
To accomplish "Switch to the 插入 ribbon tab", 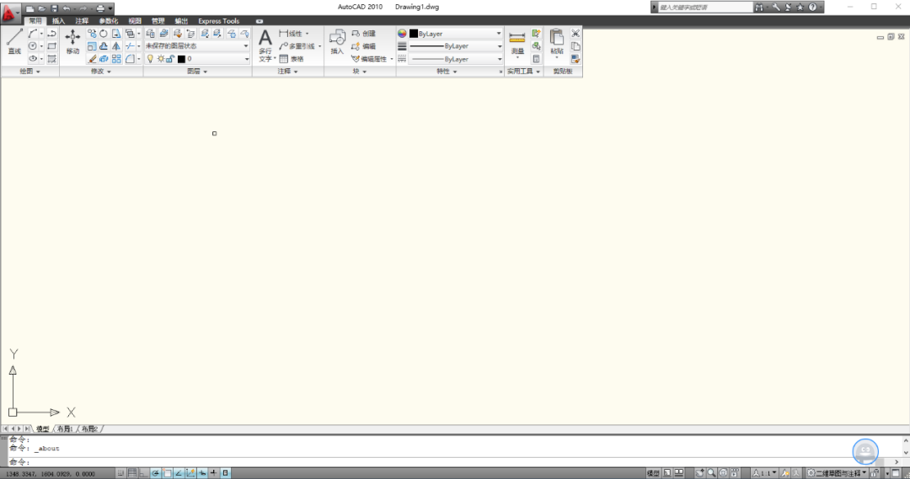I will (59, 21).
